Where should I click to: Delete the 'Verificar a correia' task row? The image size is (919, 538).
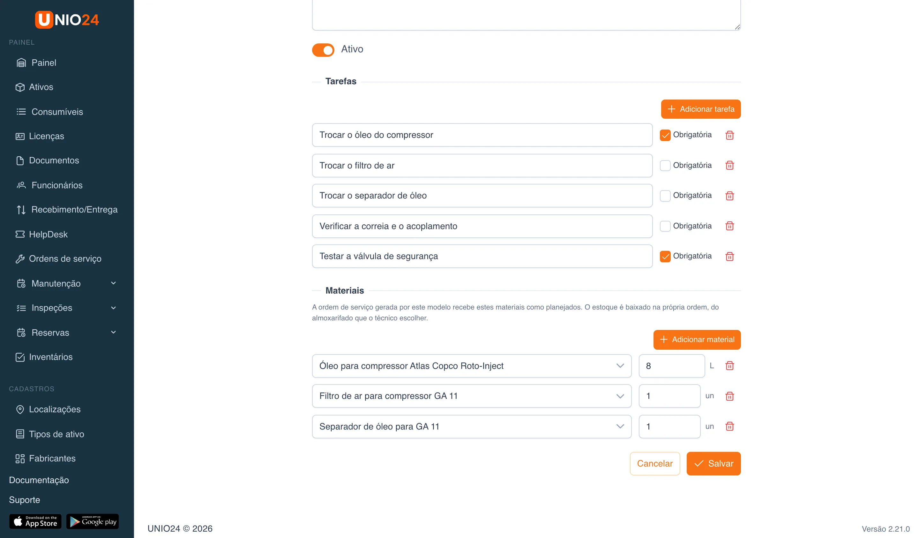pyautogui.click(x=729, y=226)
